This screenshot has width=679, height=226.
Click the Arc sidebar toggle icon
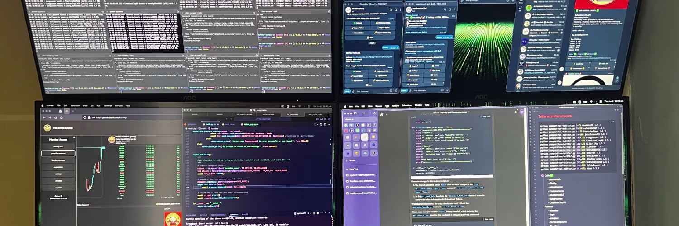[x=355, y=113]
